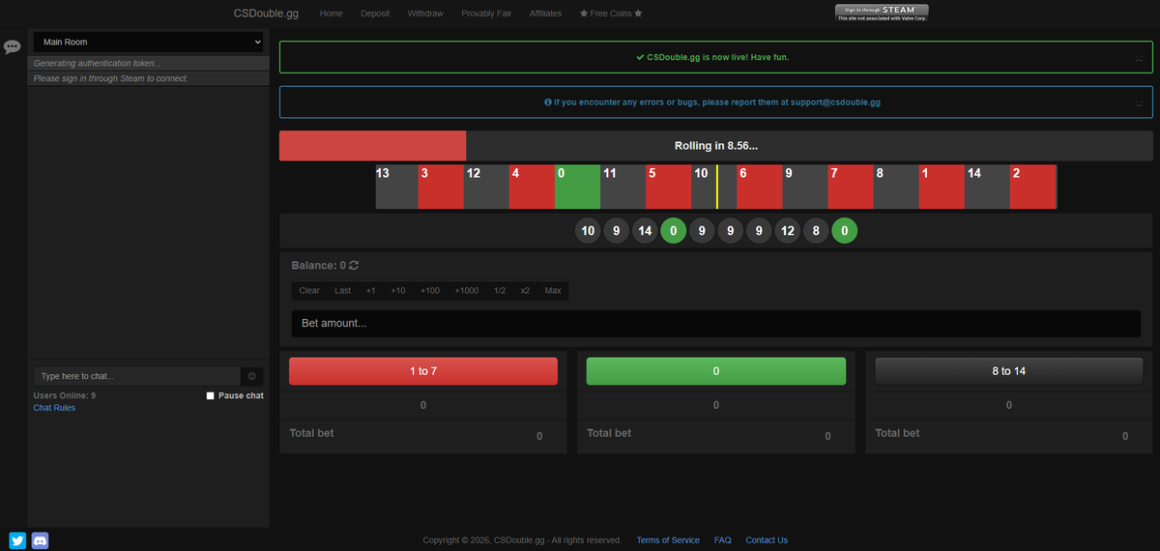Click the CSDouble.gg logo text
1160x551 pixels.
266,14
